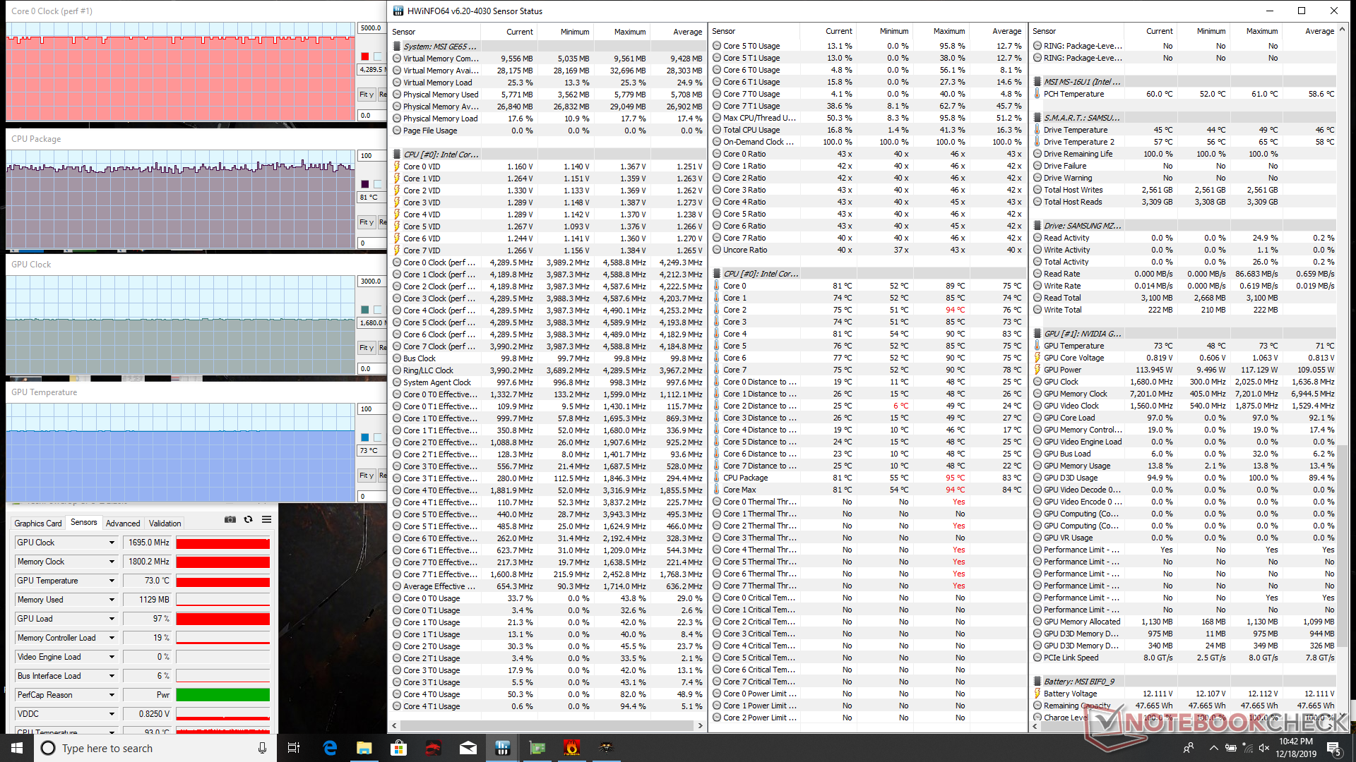Click the GPU-Z refresh icon
Viewport: 1356px width, 762px height.
(x=248, y=519)
